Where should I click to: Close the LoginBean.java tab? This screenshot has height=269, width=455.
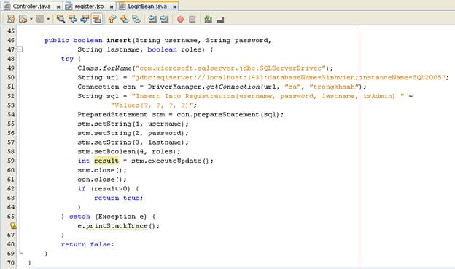point(174,7)
